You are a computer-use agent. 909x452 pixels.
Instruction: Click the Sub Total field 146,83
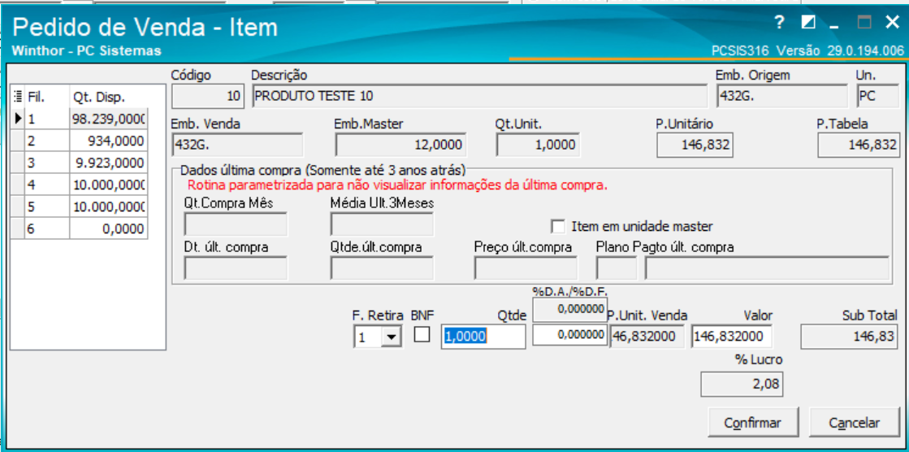pos(850,337)
